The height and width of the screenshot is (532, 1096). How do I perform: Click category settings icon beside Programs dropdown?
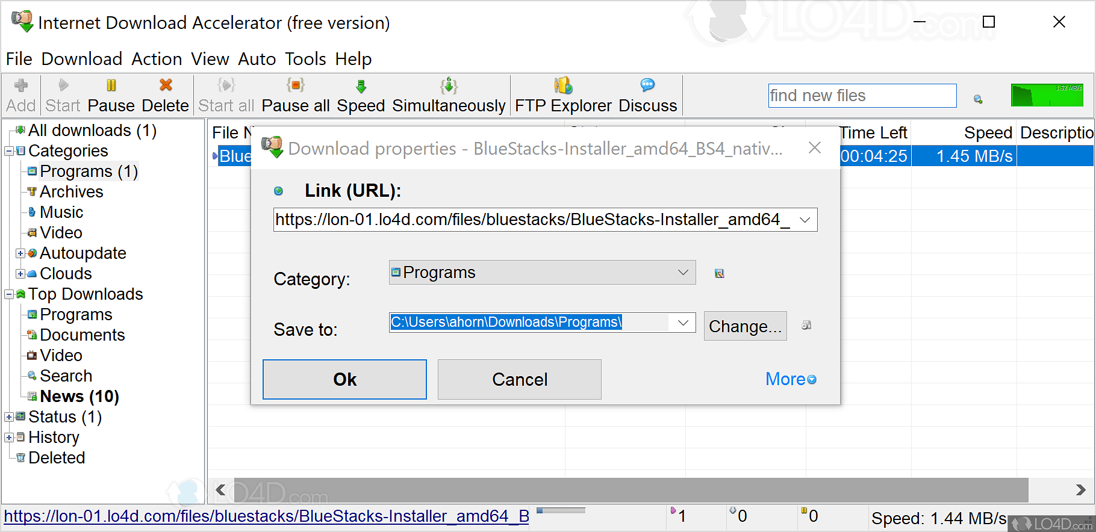tap(719, 274)
